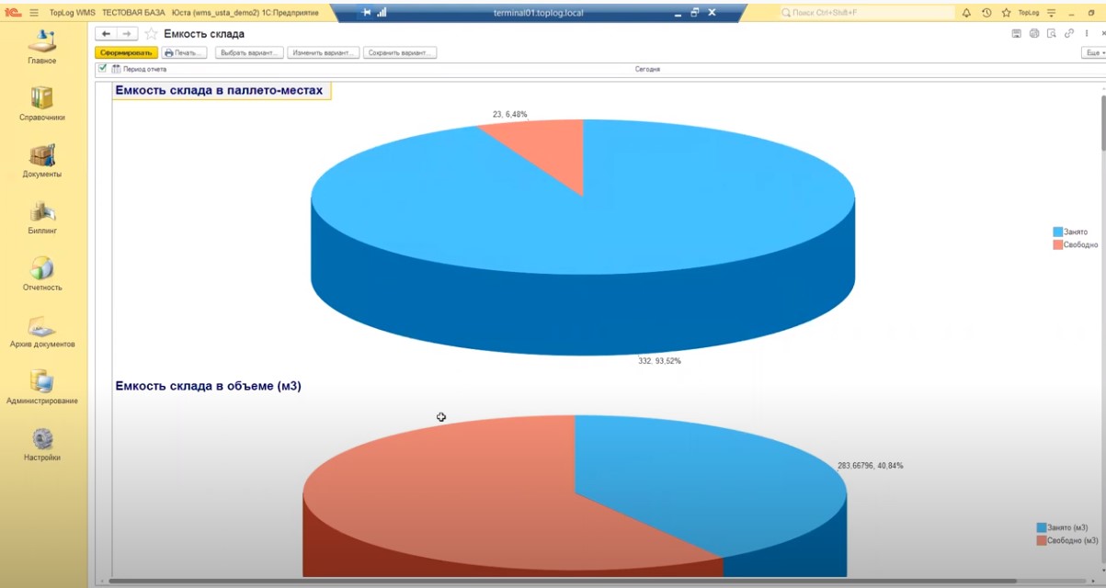Open print preview icon
The image size is (1106, 588).
point(1052,34)
